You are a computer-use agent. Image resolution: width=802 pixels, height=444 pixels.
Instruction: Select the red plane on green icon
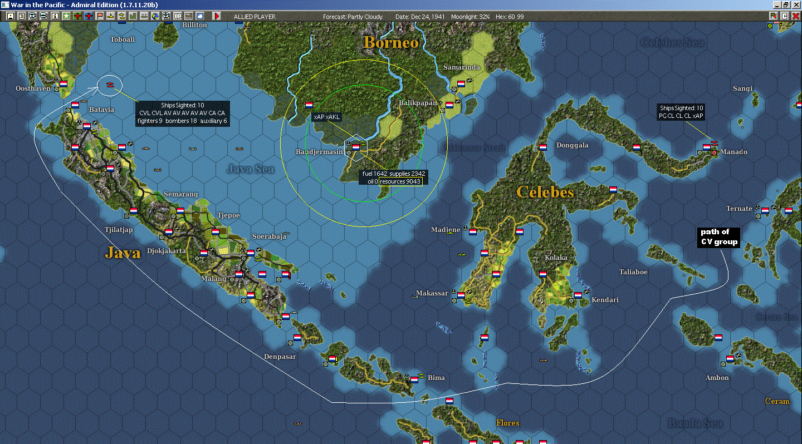coord(78,16)
